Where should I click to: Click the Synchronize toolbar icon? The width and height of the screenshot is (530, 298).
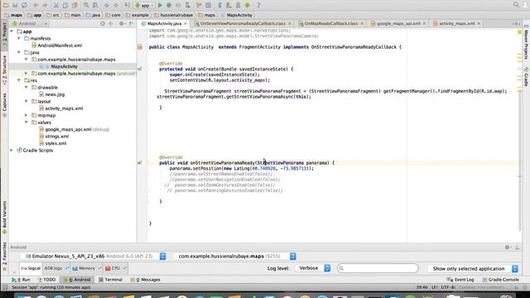point(24,5)
